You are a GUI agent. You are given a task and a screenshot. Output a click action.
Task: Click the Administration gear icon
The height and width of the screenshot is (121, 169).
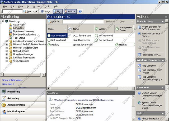coord(4,105)
